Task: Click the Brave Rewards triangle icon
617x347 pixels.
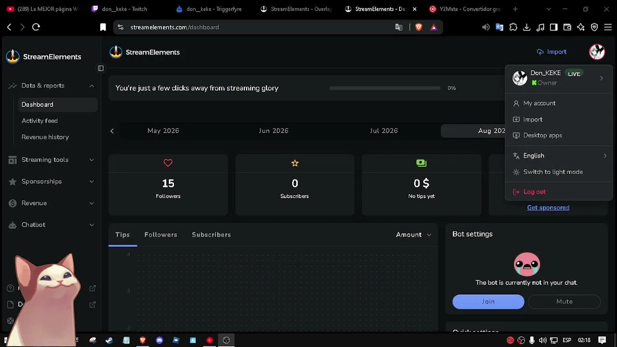Action: point(434,27)
